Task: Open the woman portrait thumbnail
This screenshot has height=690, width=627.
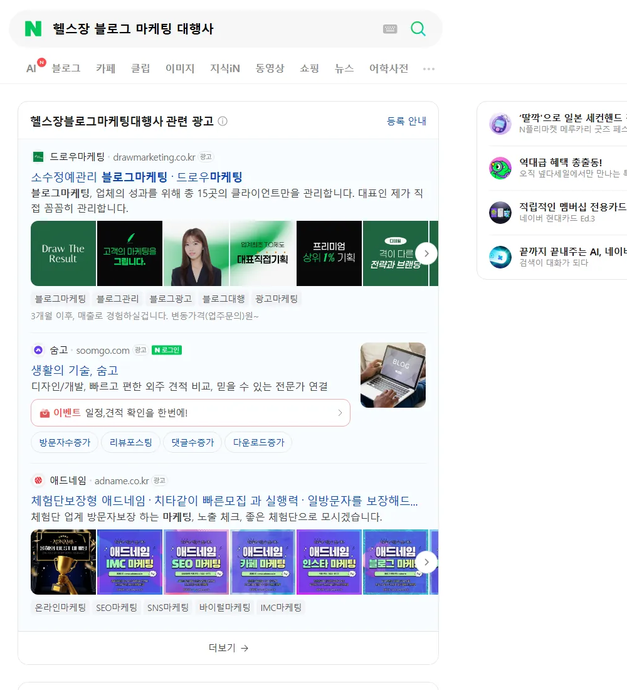Action: pyautogui.click(x=196, y=253)
